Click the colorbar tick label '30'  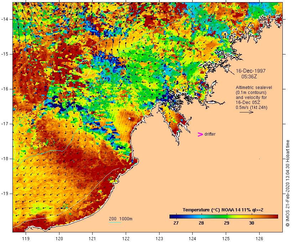[252, 223]
